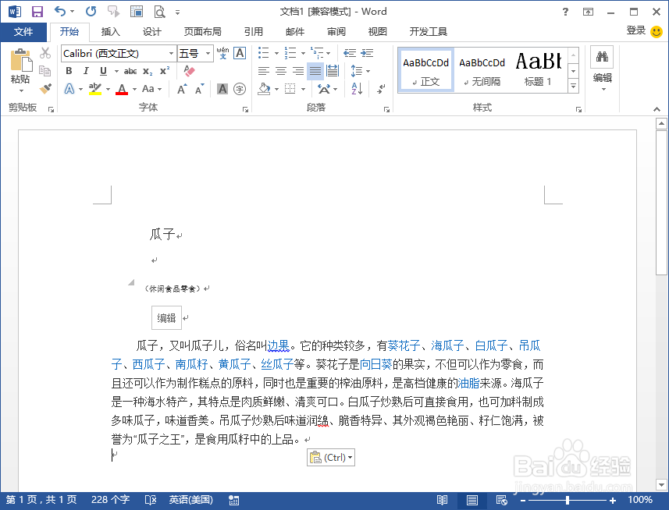Image resolution: width=669 pixels, height=510 pixels.
Task: Open the Format Painter tool
Action: 44,88
